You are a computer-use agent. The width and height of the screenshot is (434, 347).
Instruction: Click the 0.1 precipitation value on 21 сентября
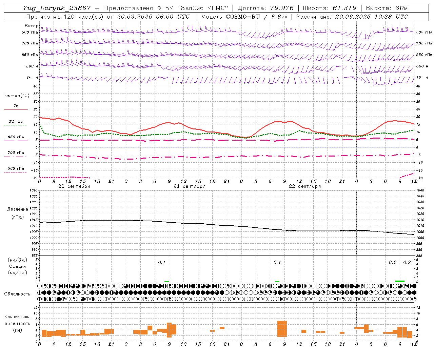(162, 263)
